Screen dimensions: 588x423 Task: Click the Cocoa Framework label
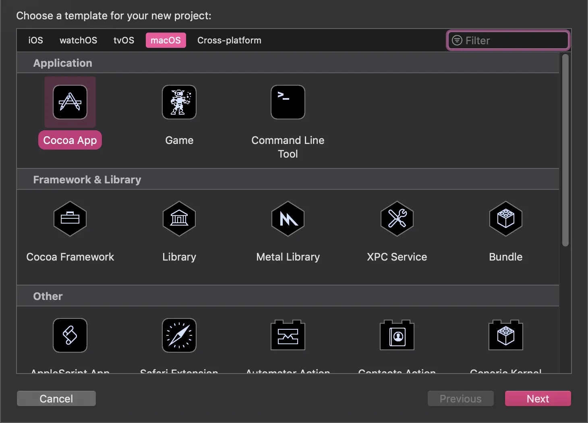pyautogui.click(x=70, y=257)
